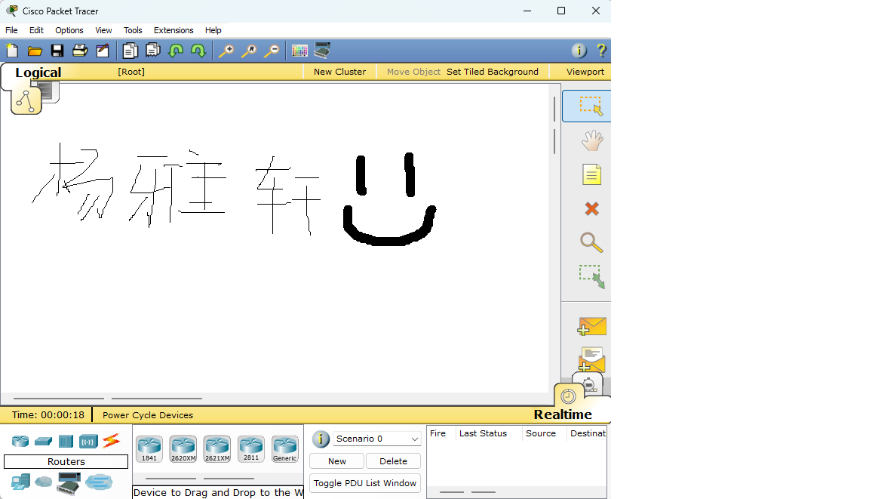Screen dimensions: 869x499
Task: Switch to Simulation mode tab behind Realtime
Action: click(x=588, y=383)
